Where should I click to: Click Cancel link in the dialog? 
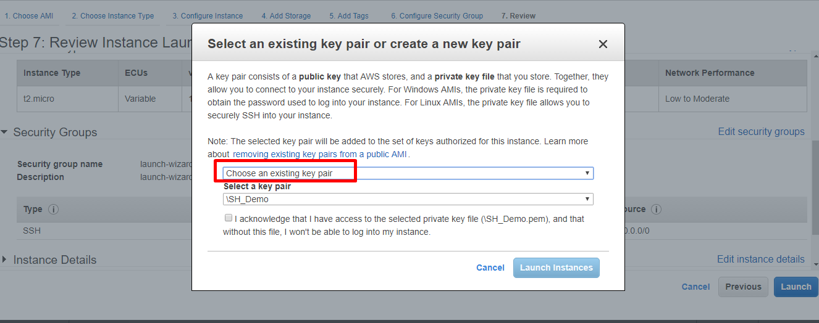(490, 268)
